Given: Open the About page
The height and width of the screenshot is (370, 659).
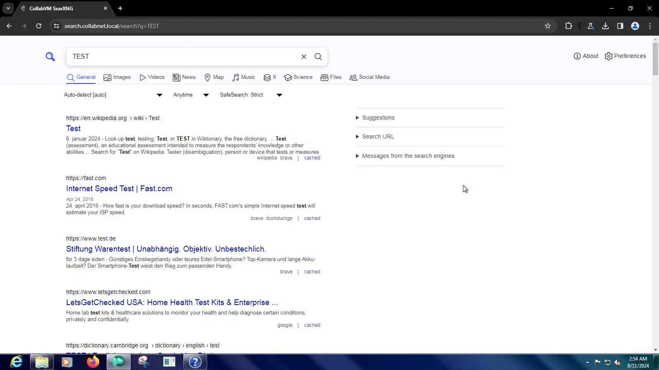Looking at the screenshot, I should (x=586, y=56).
